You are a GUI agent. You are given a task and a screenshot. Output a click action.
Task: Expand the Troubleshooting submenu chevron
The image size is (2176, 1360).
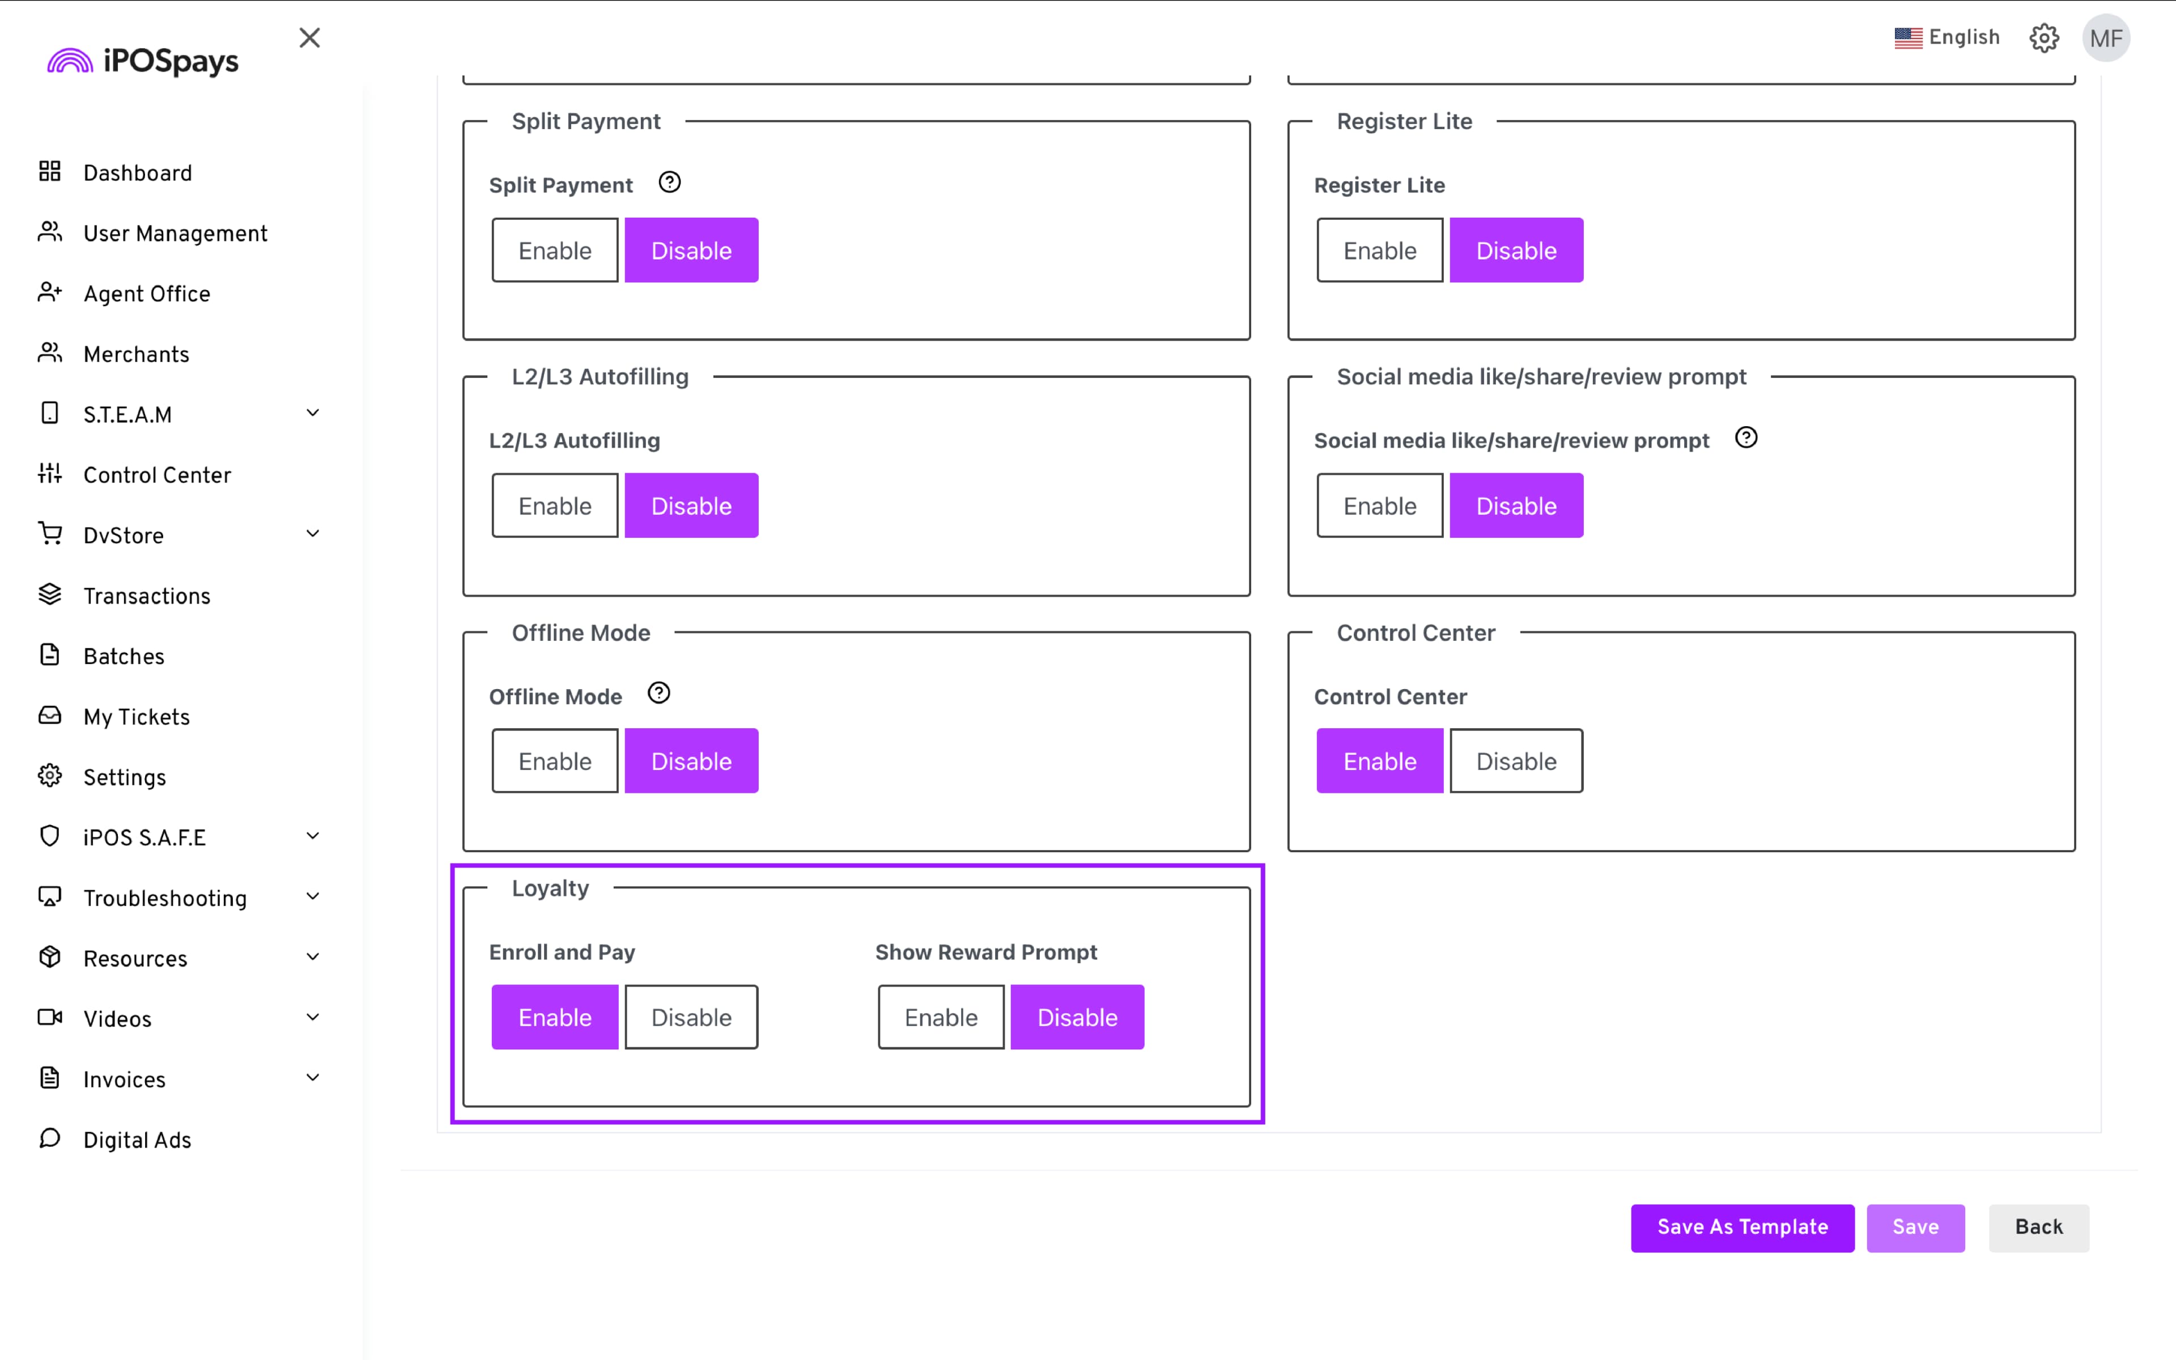pos(313,897)
